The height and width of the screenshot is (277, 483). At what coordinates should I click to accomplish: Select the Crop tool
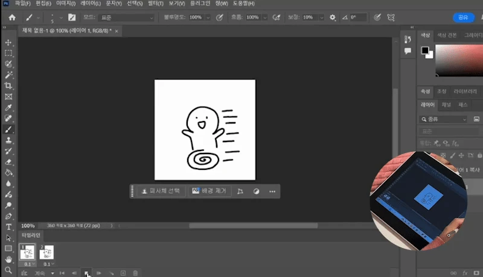[8, 86]
